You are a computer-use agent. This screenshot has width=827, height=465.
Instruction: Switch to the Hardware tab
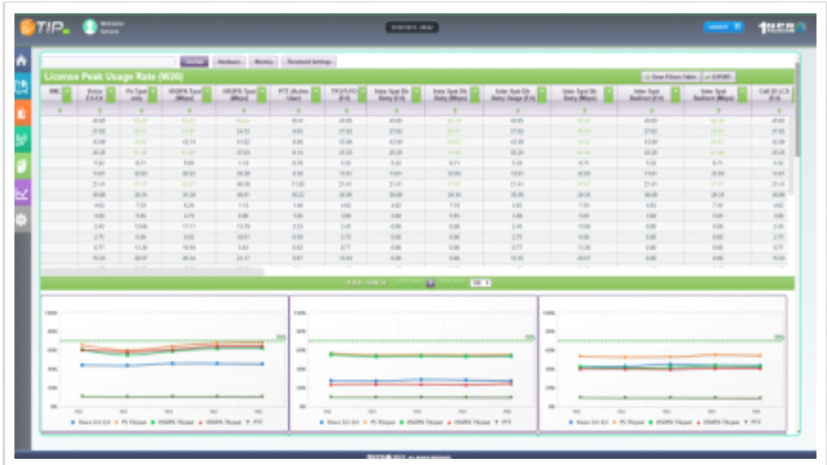coord(229,62)
